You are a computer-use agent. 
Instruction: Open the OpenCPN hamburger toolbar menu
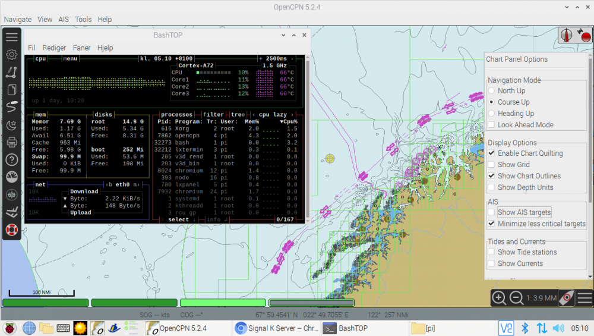pos(12,37)
